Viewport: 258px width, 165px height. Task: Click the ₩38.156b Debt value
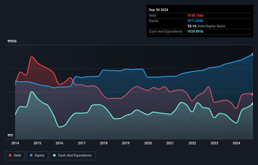click(195, 15)
